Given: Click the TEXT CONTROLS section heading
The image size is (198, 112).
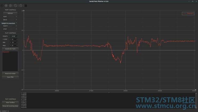Looking at the screenshot, I should 10,99.
